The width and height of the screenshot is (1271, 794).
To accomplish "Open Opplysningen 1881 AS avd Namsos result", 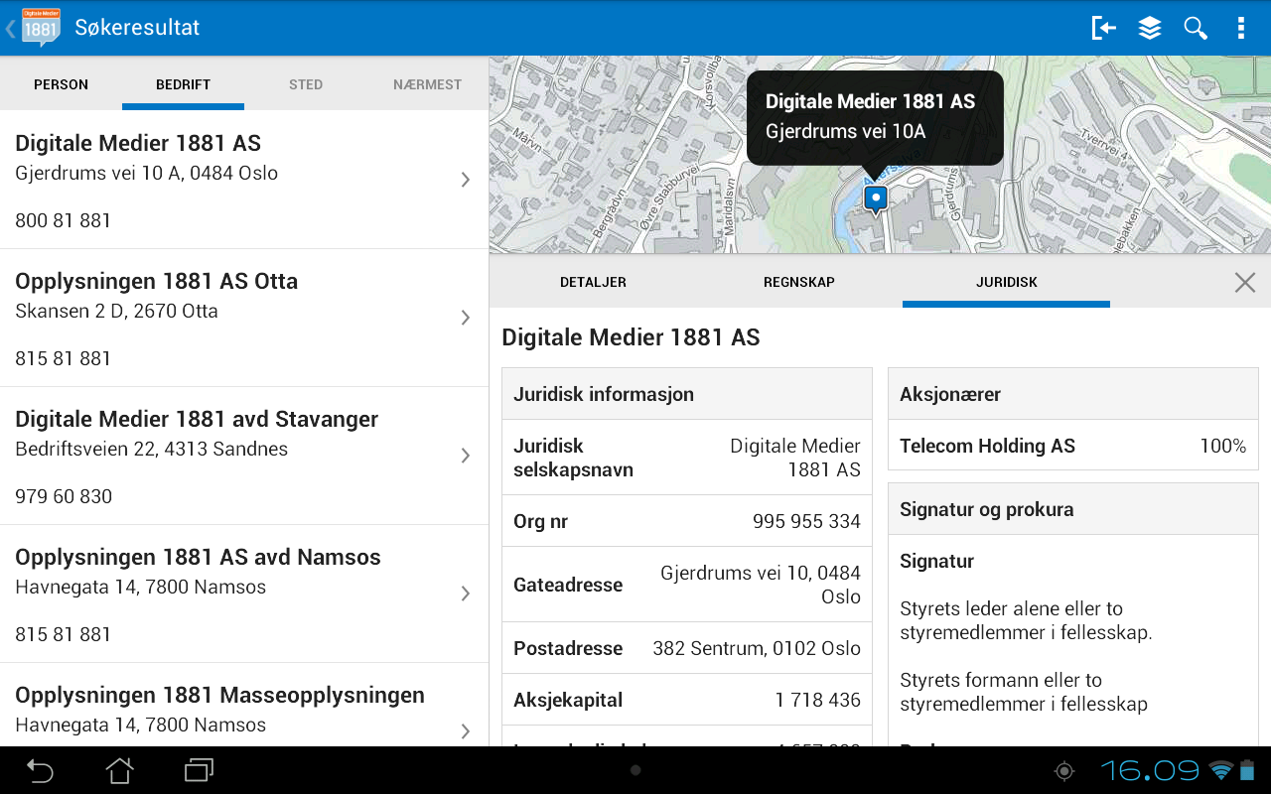I will tap(244, 594).
